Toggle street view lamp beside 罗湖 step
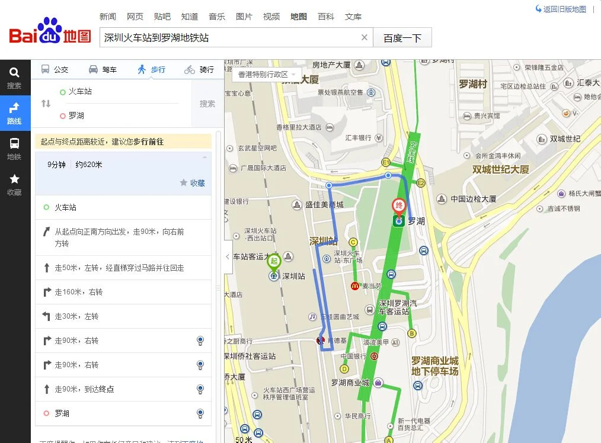601x443 pixels. (200, 413)
